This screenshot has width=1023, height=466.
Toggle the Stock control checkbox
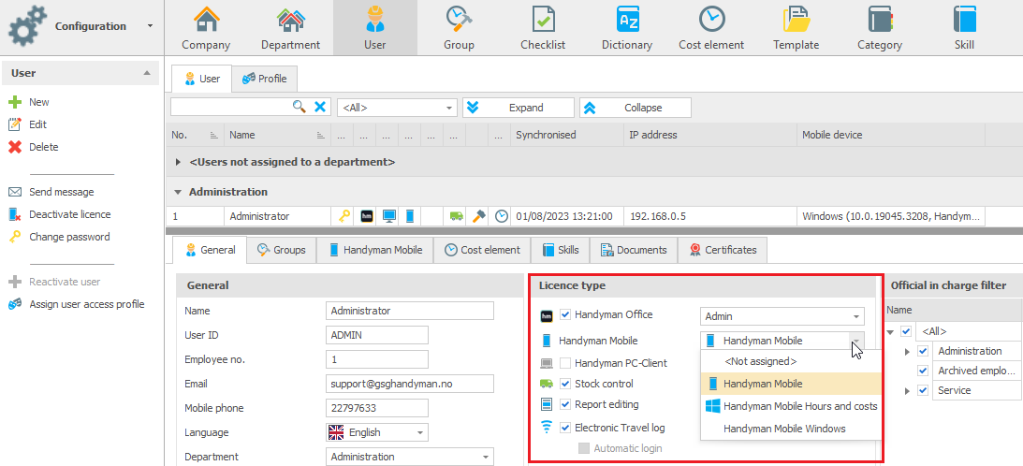565,384
